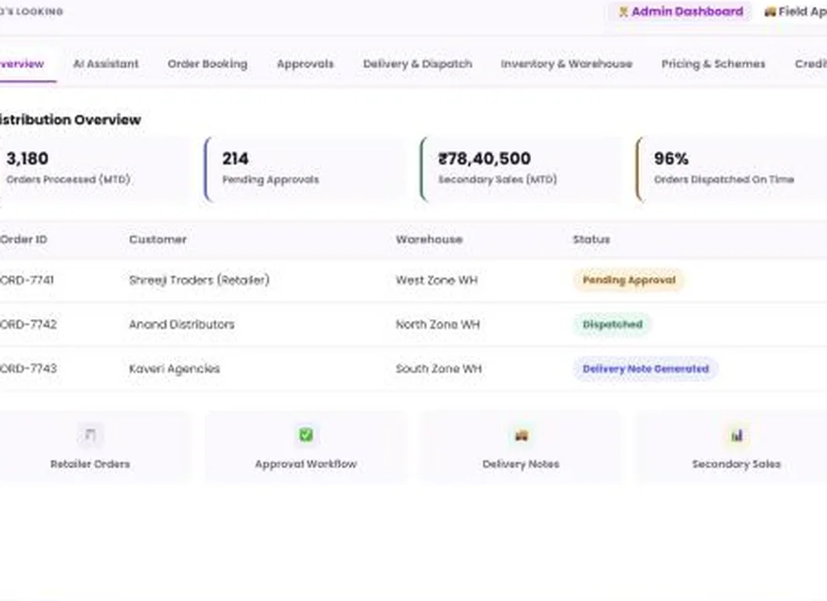Click order ID ORD-7742
Viewport: 827px width, 601px height.
pos(28,324)
